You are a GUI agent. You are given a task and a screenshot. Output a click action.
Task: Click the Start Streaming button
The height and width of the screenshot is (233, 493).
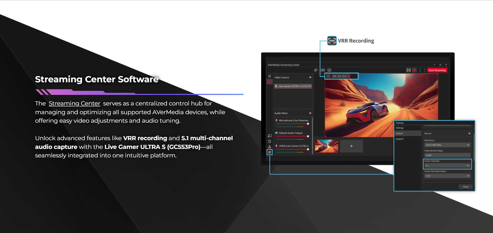click(437, 70)
